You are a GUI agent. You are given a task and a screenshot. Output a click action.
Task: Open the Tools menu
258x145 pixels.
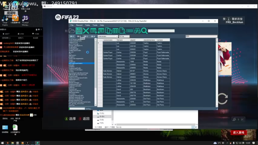(x=95, y=25)
